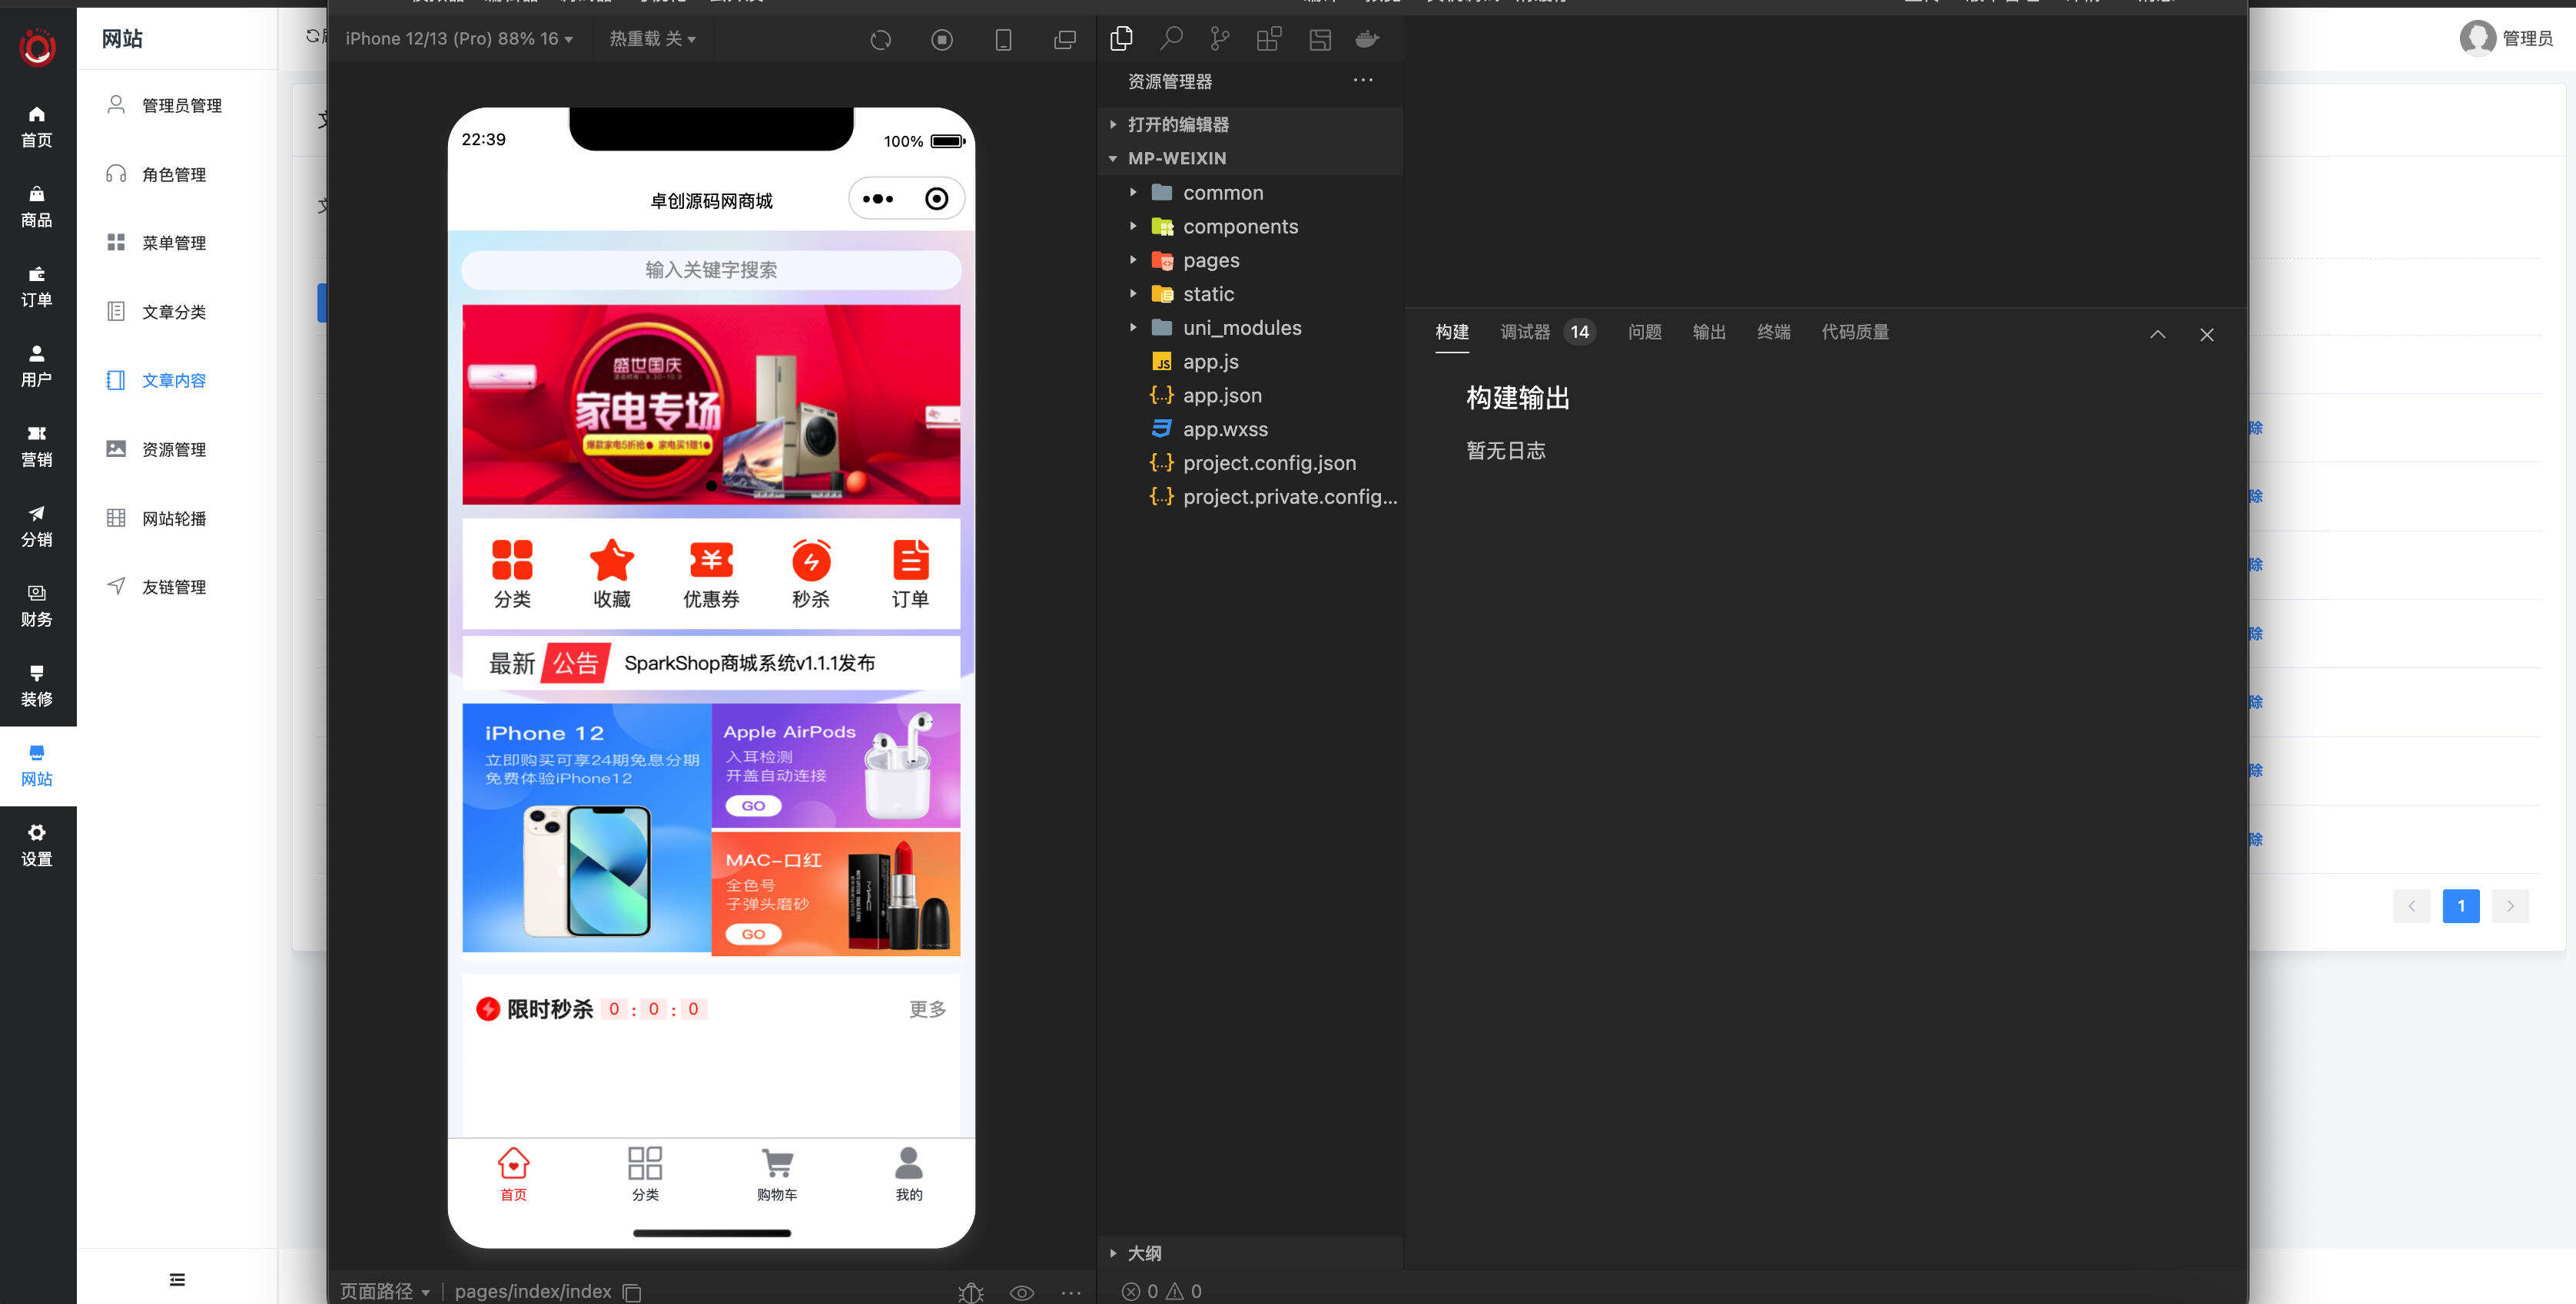The width and height of the screenshot is (2576, 1304).
Task: Click 更多 next to 限时秒杀
Action: 926,1009
